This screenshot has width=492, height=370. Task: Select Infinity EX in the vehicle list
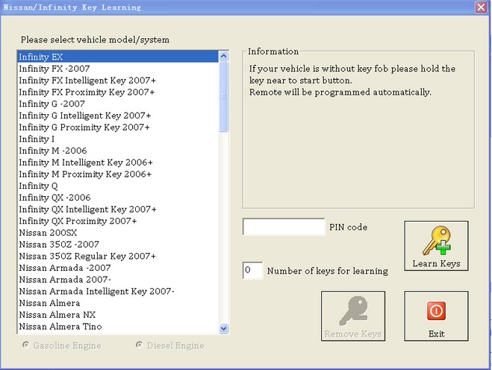point(118,57)
